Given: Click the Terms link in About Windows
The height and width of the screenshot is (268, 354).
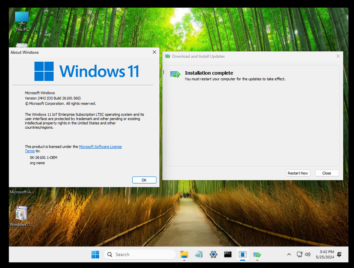Looking at the screenshot, I should coord(30,151).
